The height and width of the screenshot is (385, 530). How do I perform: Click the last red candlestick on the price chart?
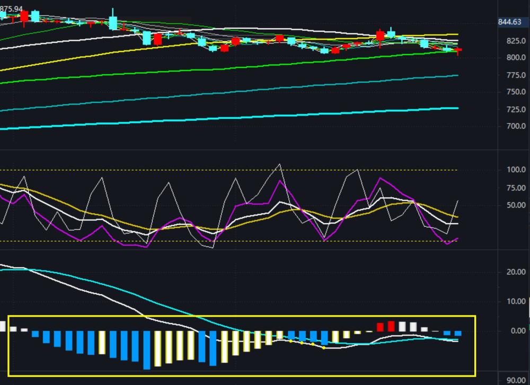pyautogui.click(x=458, y=50)
